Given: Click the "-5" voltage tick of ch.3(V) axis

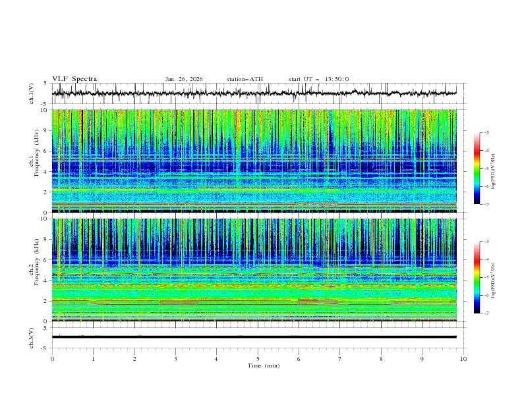Looking at the screenshot, I should (x=44, y=348).
